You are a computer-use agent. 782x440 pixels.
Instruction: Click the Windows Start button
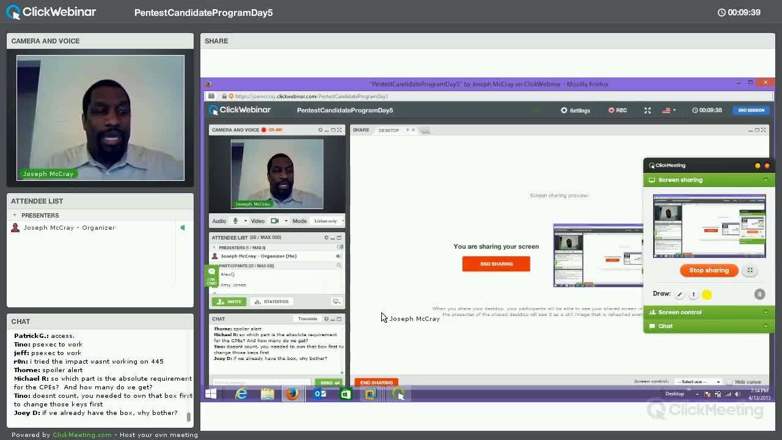pyautogui.click(x=211, y=394)
